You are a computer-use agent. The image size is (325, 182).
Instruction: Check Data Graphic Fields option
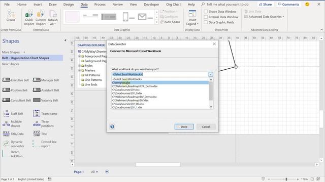click(206, 22)
